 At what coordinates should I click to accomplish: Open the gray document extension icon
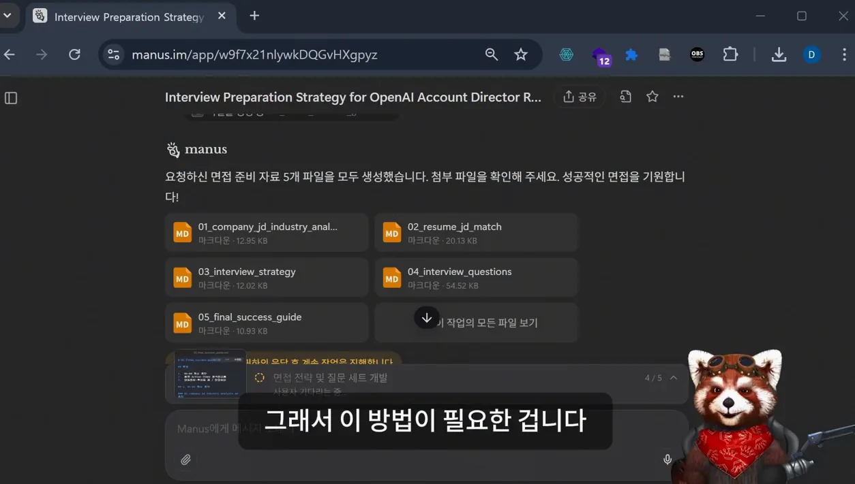(x=664, y=54)
